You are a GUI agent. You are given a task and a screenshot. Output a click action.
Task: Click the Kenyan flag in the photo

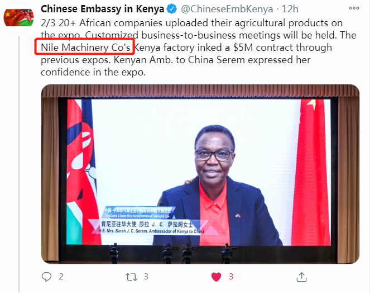81,172
